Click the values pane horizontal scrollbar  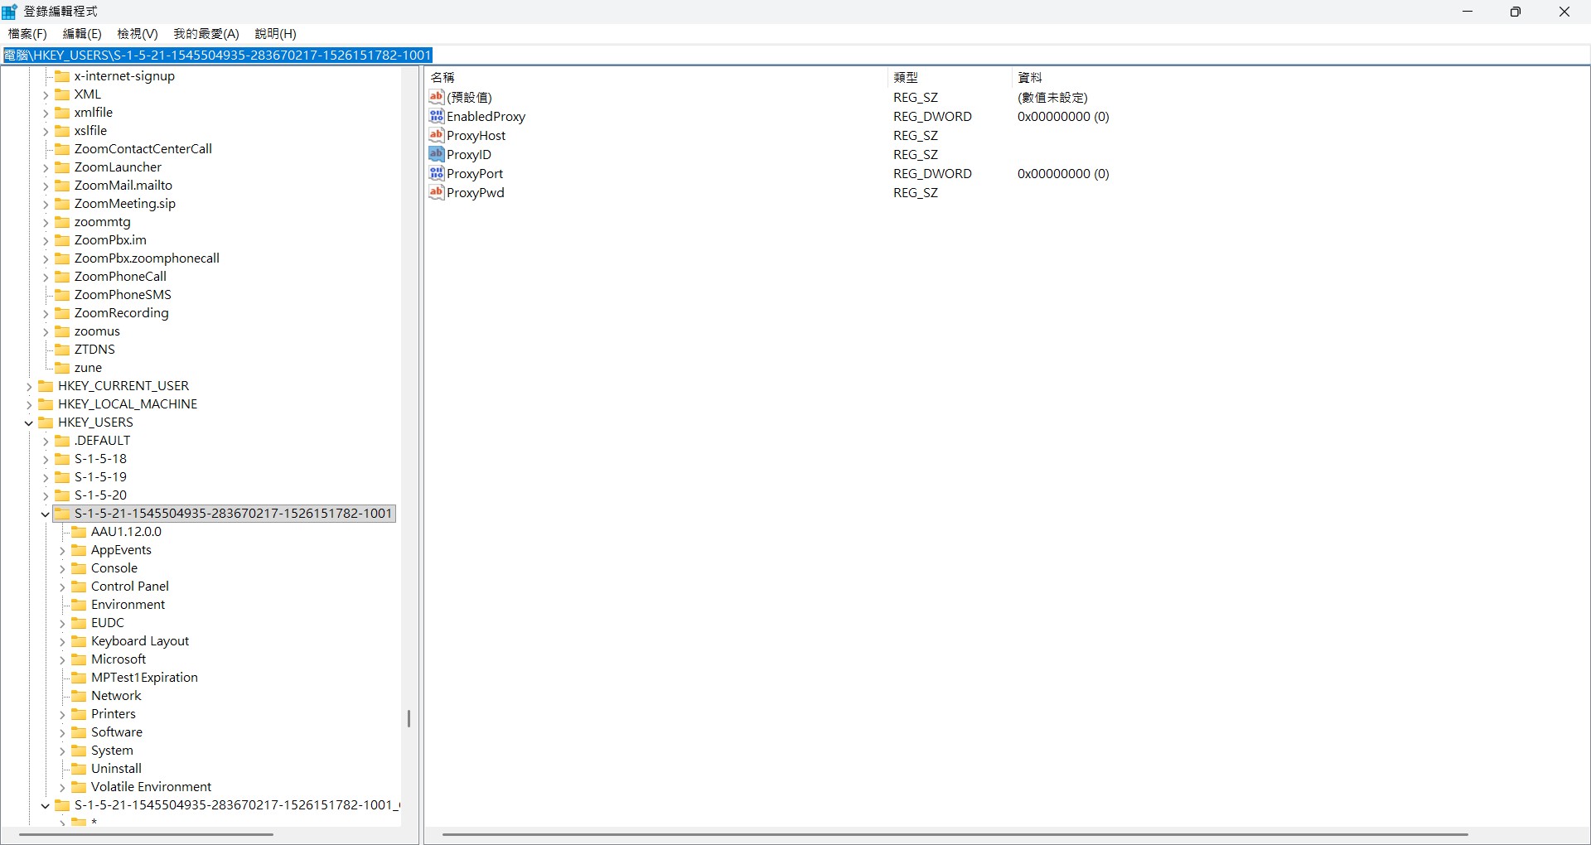[x=955, y=834]
